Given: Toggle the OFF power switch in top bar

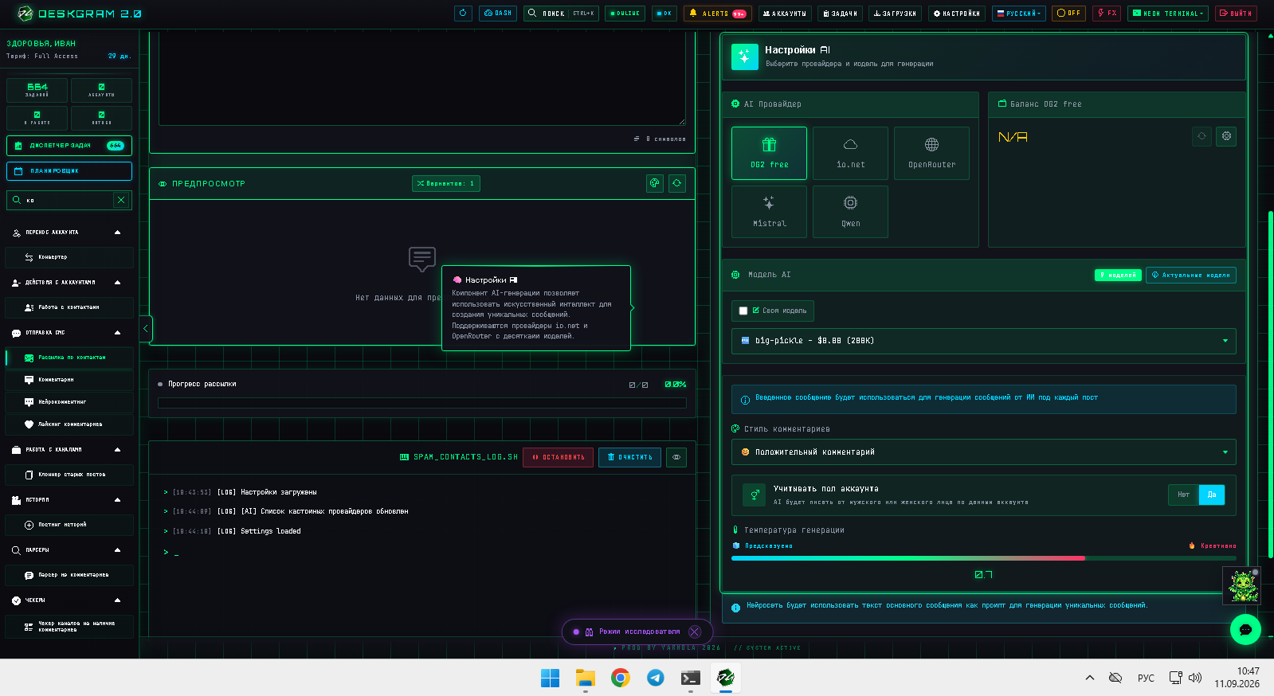Looking at the screenshot, I should 1069,14.
